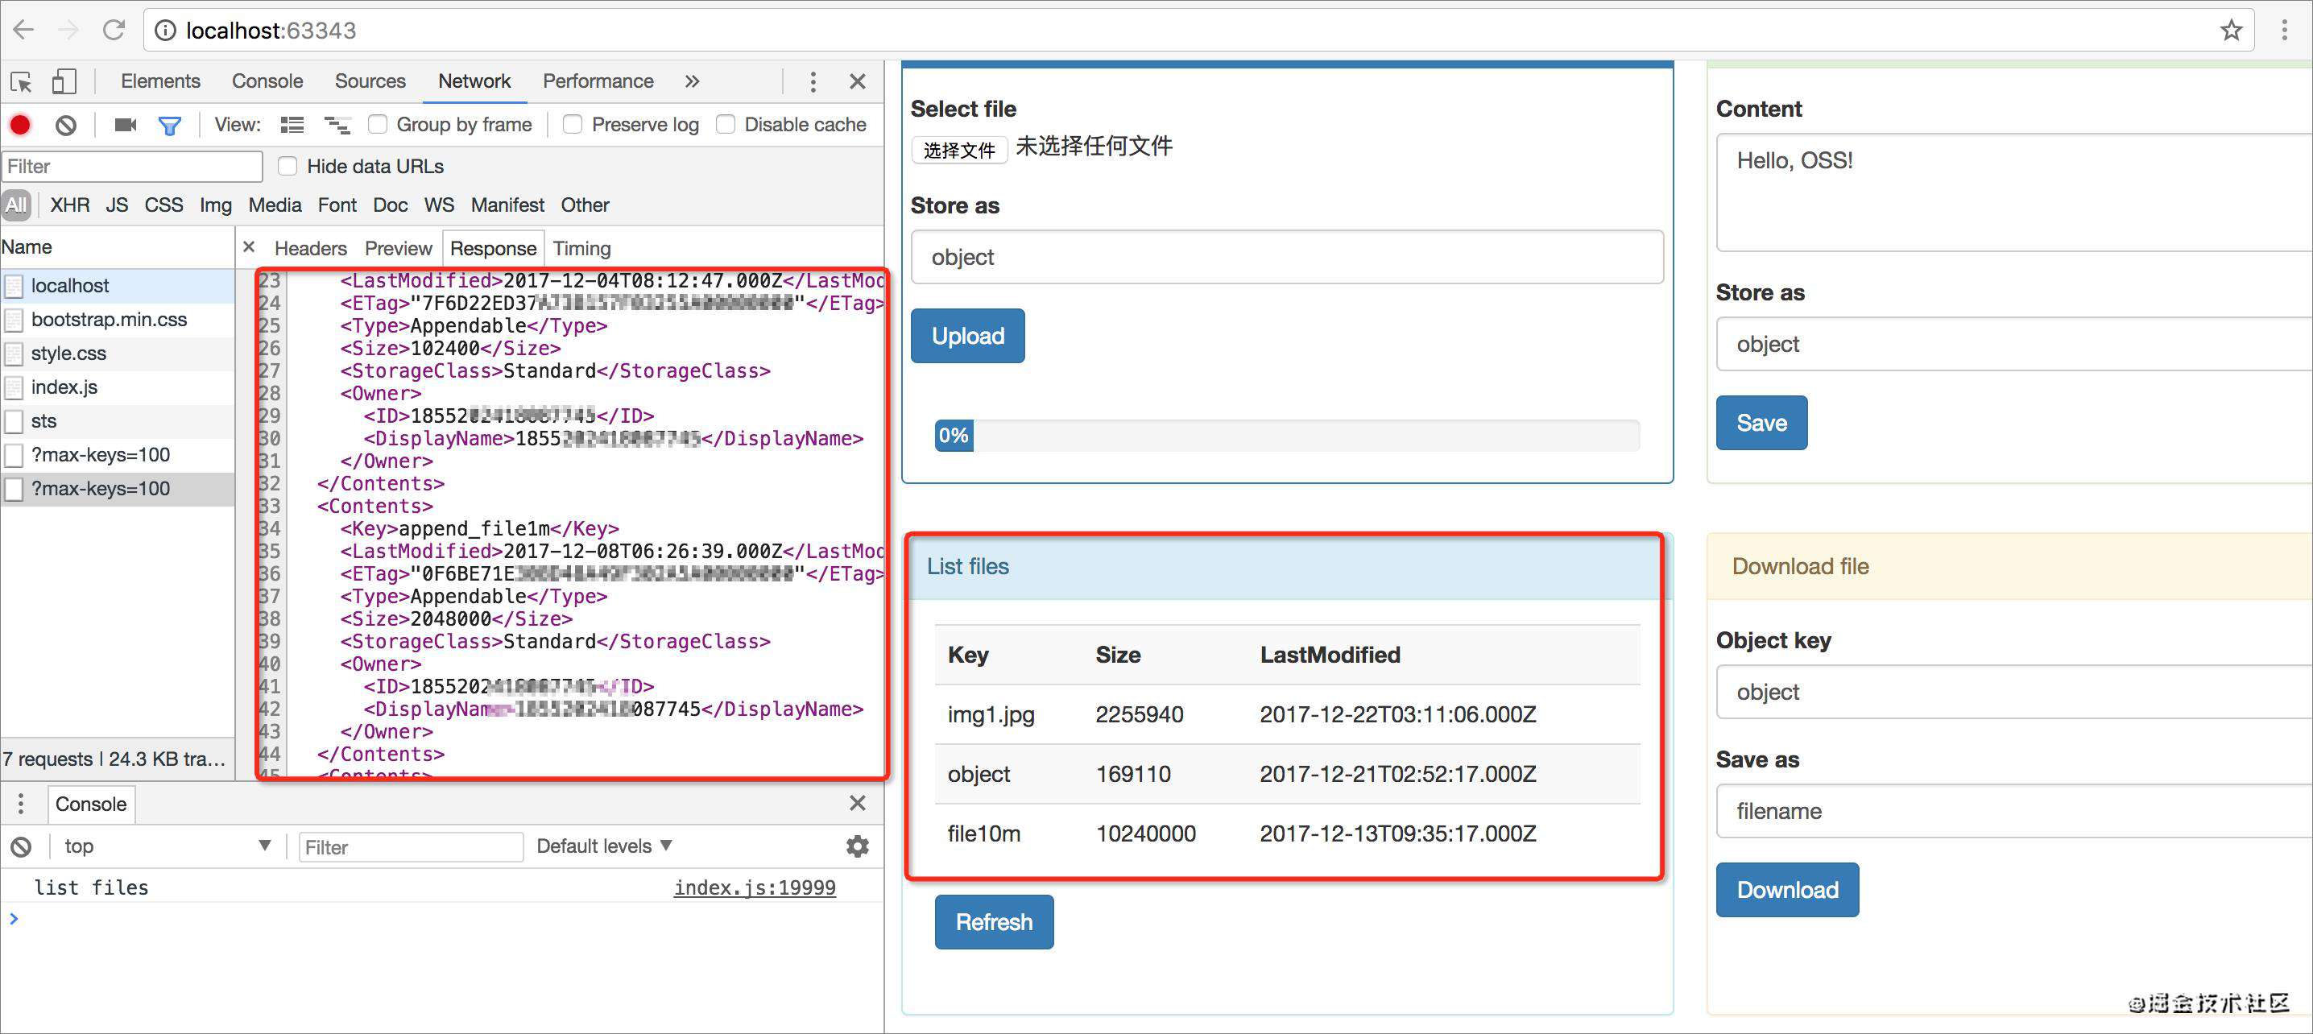The image size is (2313, 1034).
Task: Open Default levels dropdown
Action: tap(603, 846)
